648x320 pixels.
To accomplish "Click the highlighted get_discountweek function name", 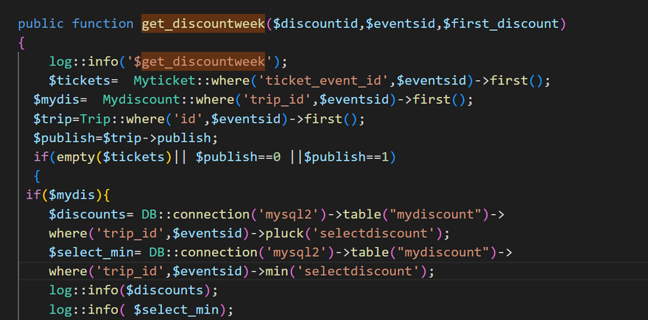I will click(x=203, y=24).
